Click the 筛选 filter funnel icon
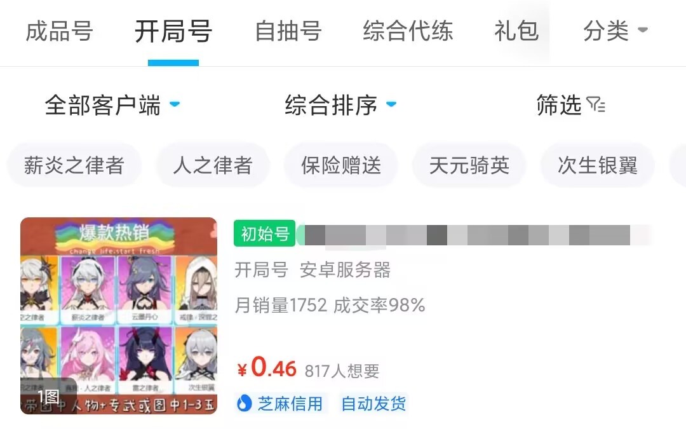The width and height of the screenshot is (686, 429). 596,105
